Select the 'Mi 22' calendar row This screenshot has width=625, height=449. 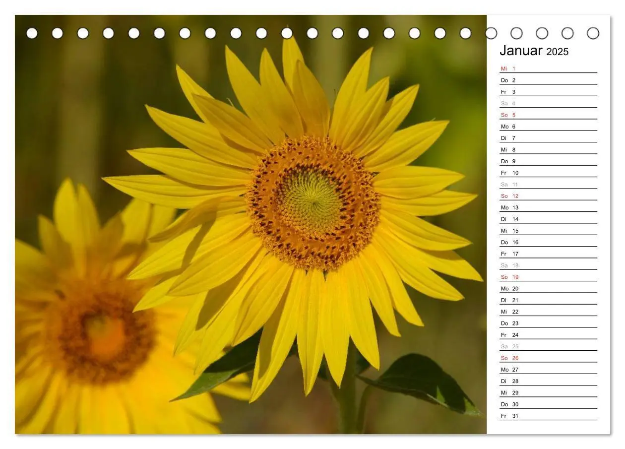point(548,312)
